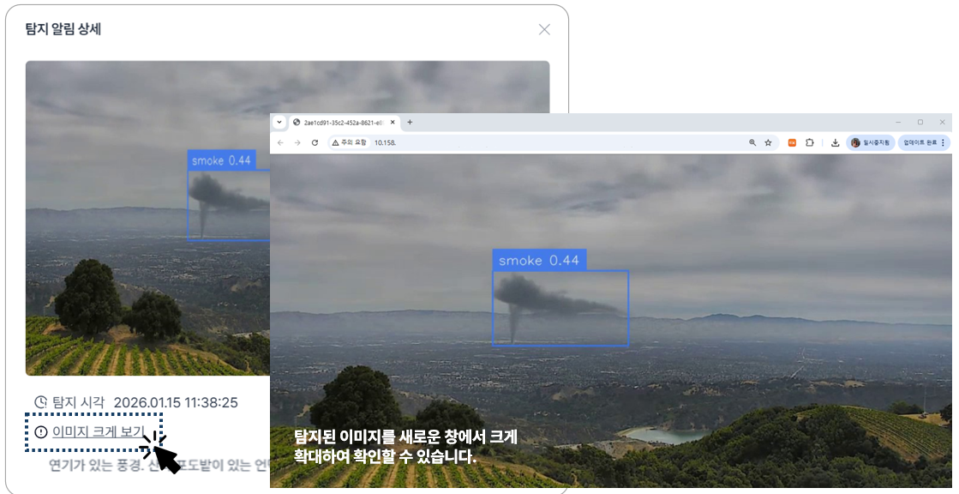
Task: Close the 탐지 알림 상세 dialog
Action: coord(544,29)
